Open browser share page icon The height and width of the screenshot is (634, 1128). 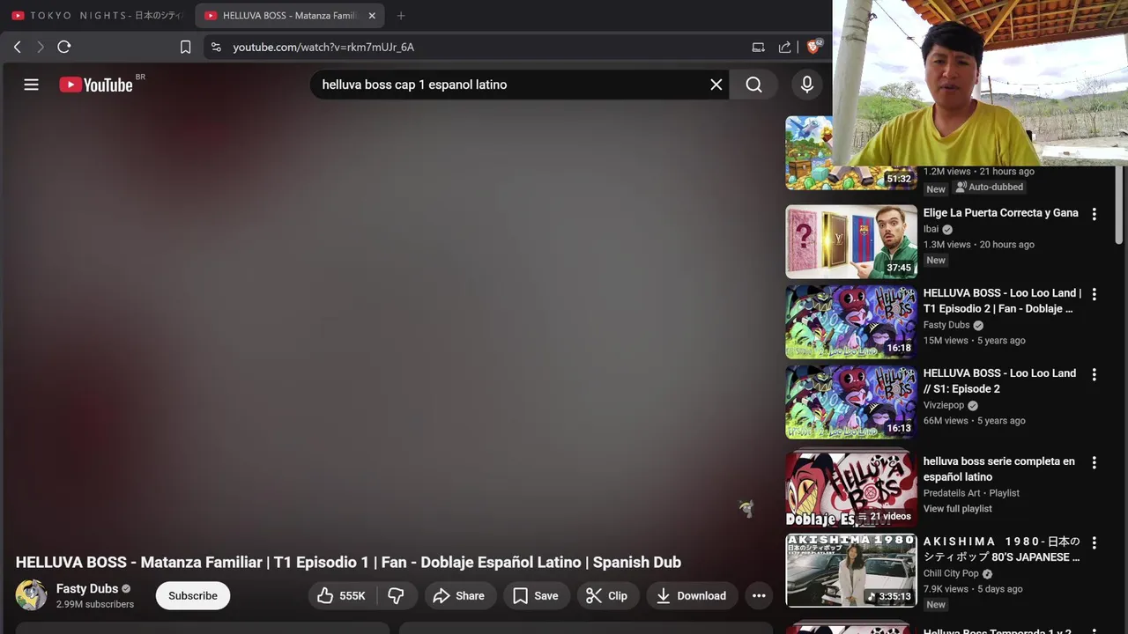pyautogui.click(x=784, y=47)
